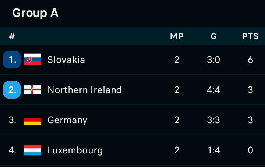Select Germany's rank number 3

(x=13, y=120)
